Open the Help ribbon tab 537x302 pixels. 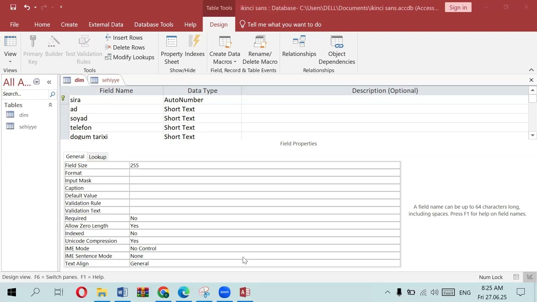(190, 24)
